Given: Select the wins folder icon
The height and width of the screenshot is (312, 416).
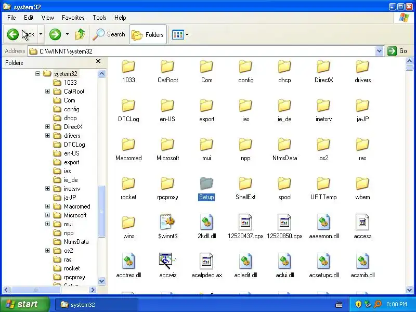Looking at the screenshot, I should point(128,223).
